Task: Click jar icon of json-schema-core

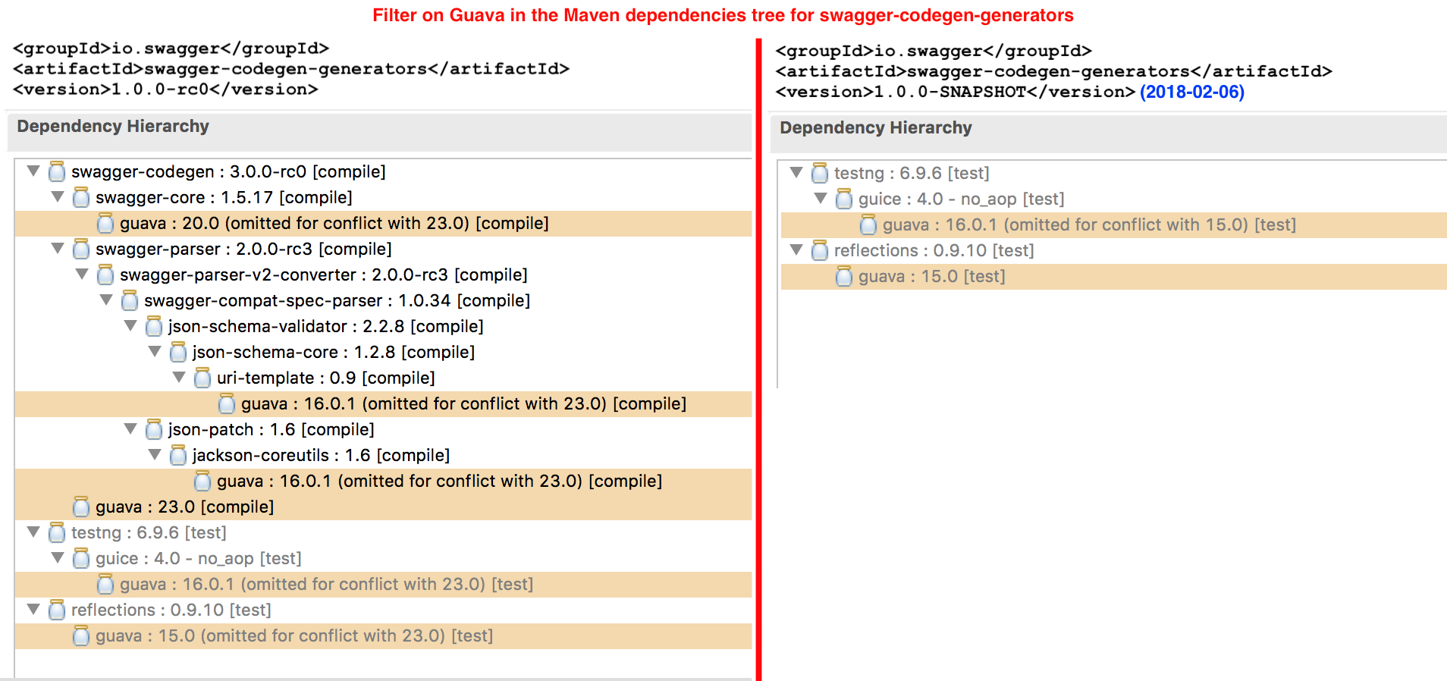Action: point(178,352)
